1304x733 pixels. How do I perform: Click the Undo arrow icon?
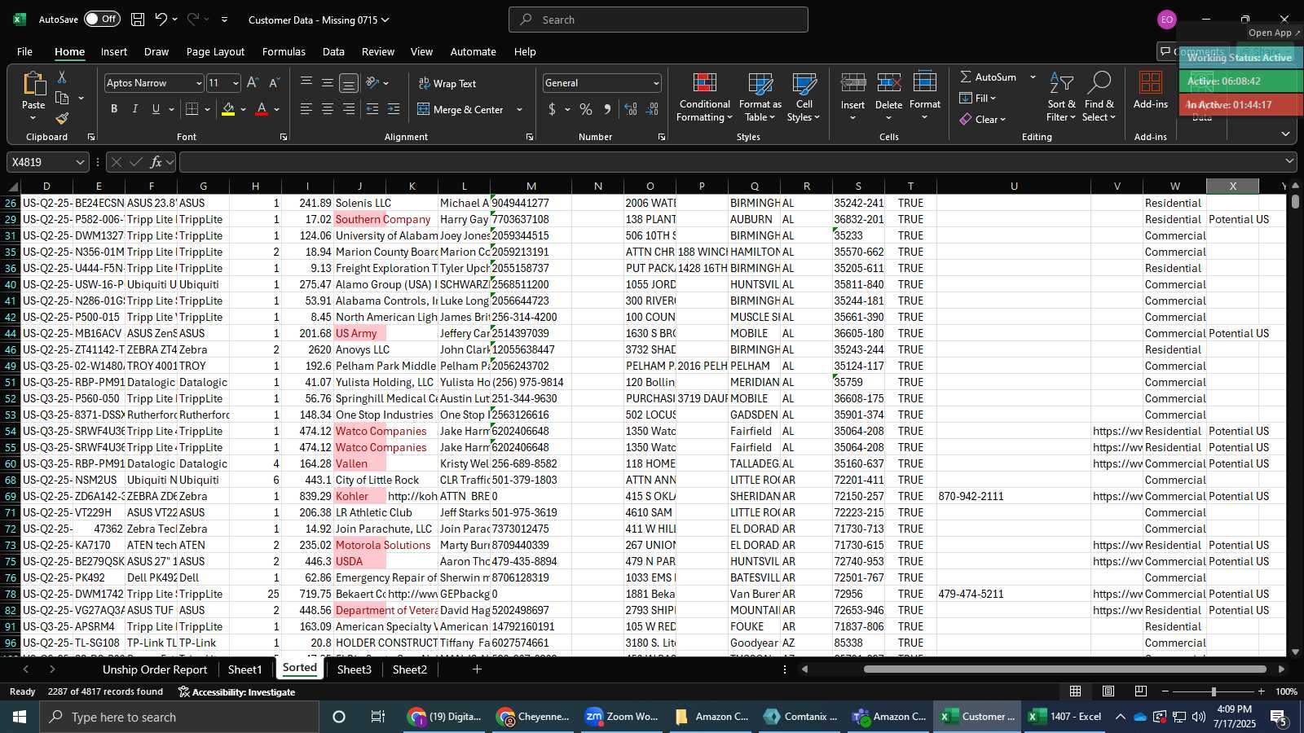(161, 20)
